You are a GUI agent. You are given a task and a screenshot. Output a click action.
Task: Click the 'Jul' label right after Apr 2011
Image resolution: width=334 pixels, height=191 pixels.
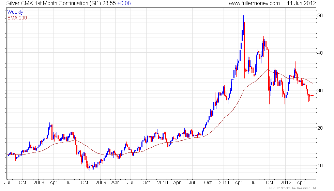tap(254, 182)
